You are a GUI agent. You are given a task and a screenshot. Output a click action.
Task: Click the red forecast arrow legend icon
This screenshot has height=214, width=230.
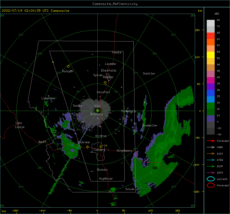click(x=211, y=141)
